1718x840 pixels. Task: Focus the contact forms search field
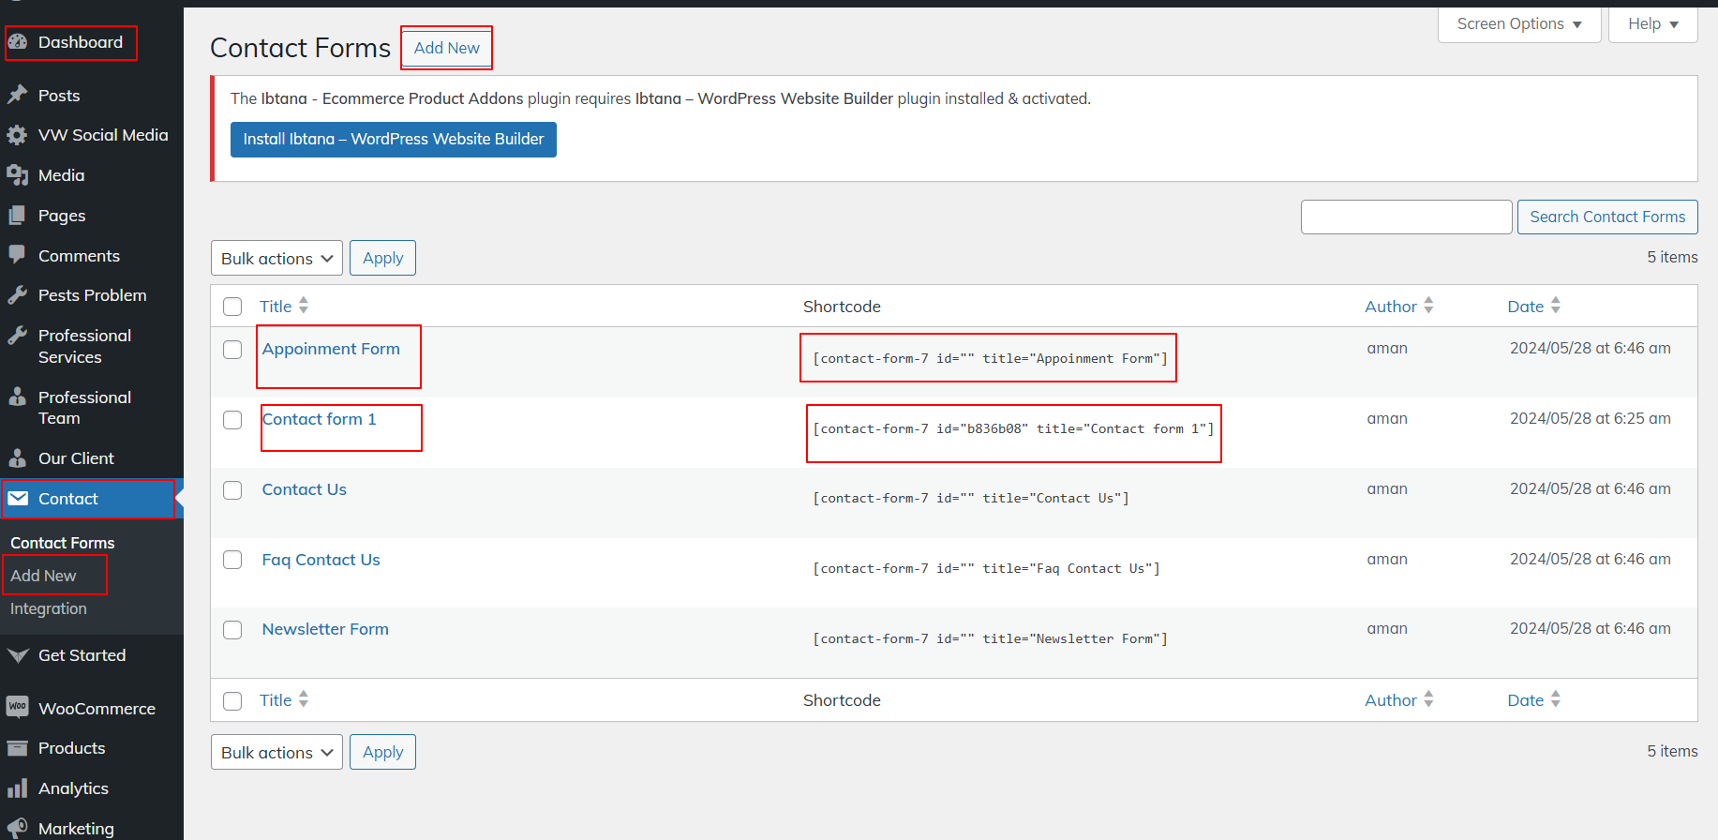pyautogui.click(x=1406, y=217)
